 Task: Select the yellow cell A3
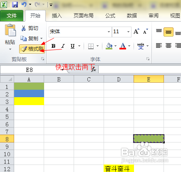coord(29,101)
